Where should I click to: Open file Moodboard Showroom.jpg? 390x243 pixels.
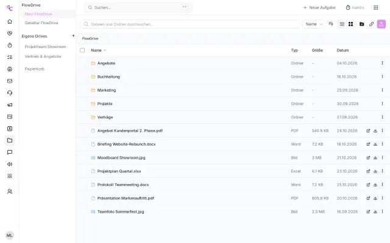pos(121,158)
